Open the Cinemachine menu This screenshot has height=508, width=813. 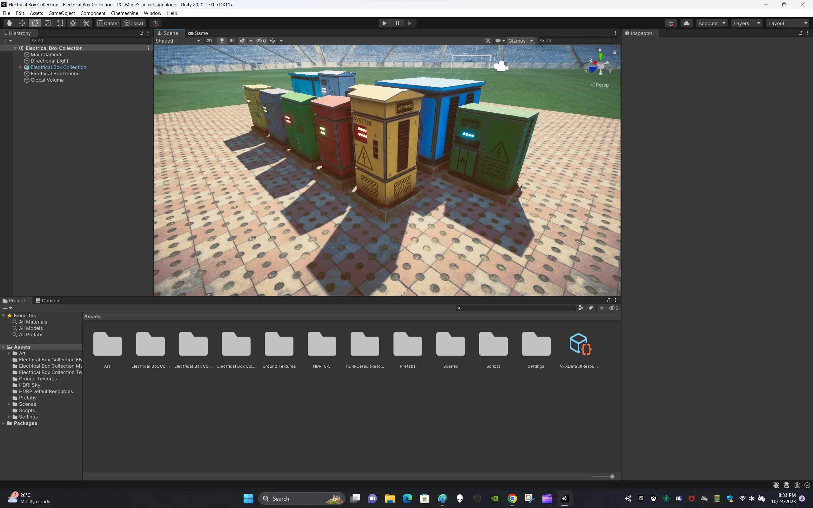point(124,13)
